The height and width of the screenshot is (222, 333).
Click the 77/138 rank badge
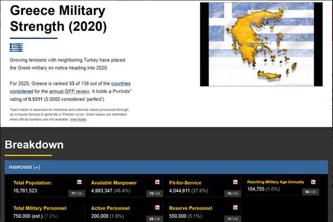tap(76, 194)
